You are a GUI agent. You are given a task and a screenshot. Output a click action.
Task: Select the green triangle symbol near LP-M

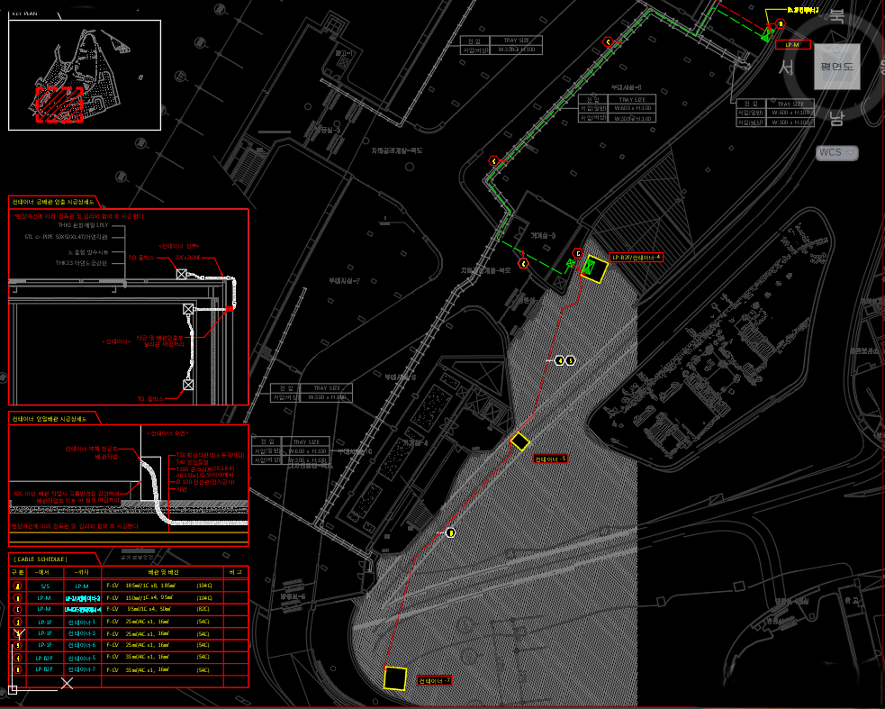[766, 34]
